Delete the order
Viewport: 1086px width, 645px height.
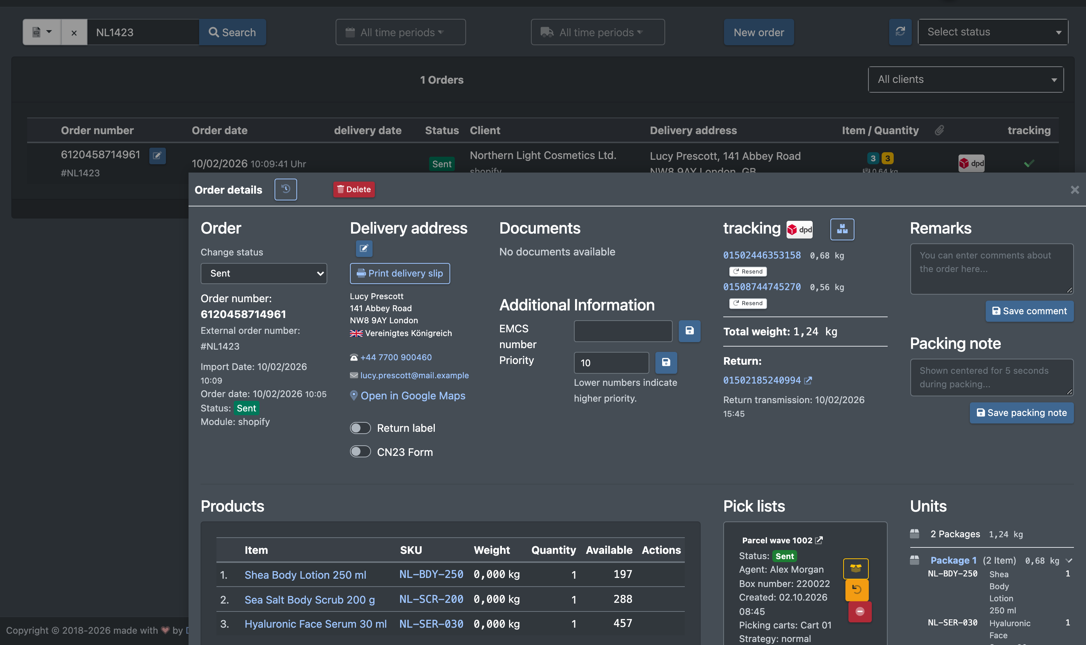[x=354, y=190]
